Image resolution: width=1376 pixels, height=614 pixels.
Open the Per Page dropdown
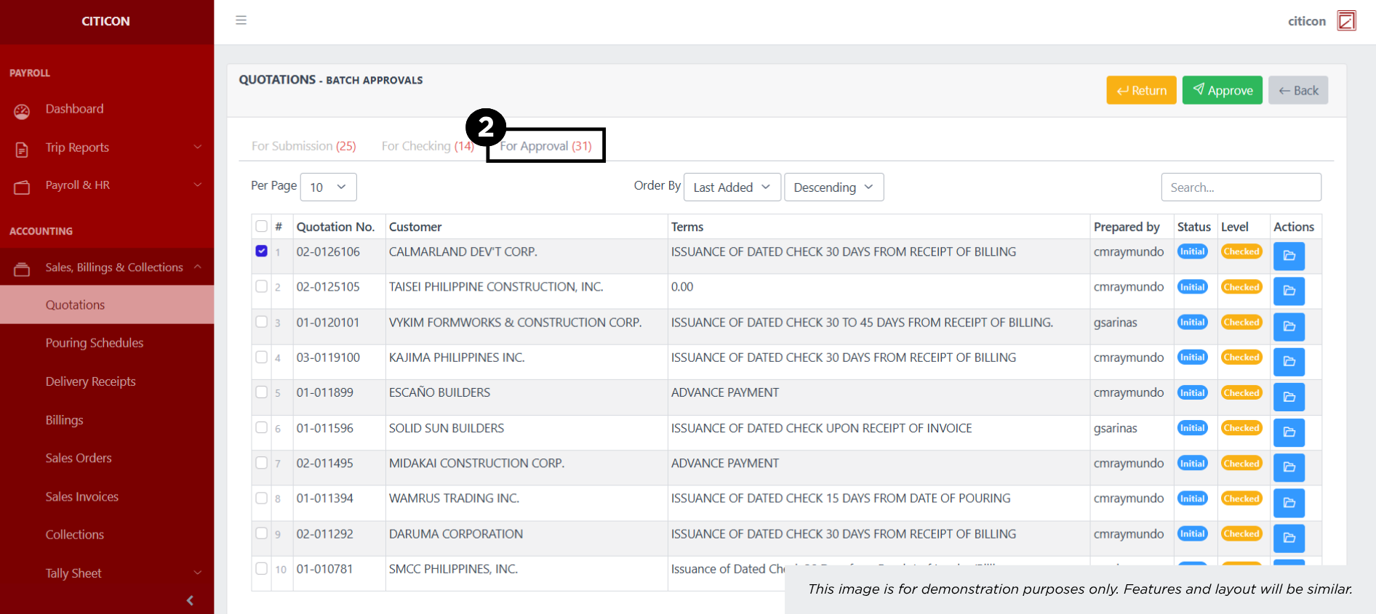point(328,187)
